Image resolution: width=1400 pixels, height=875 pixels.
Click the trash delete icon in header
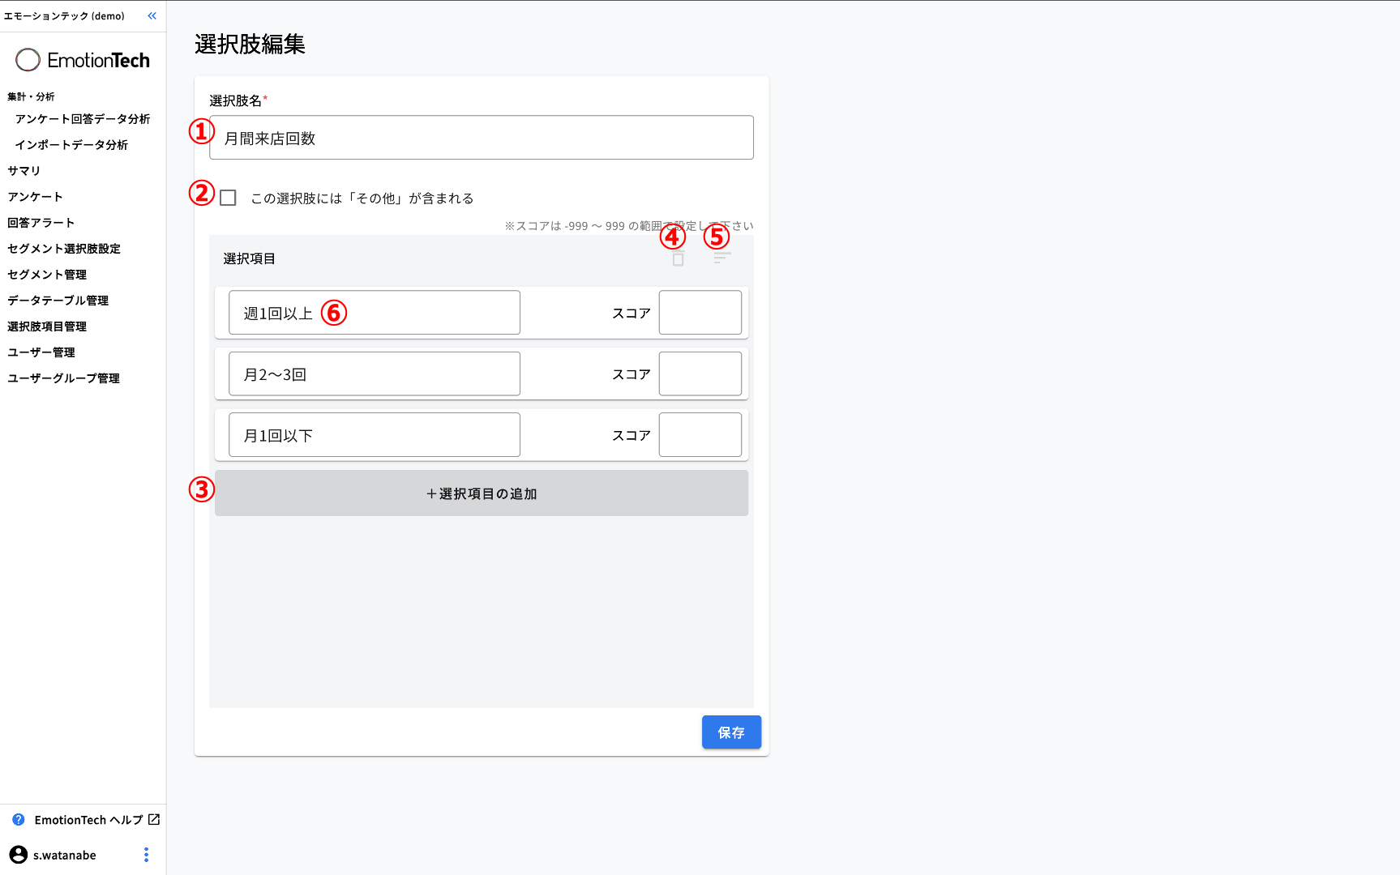[x=678, y=258]
